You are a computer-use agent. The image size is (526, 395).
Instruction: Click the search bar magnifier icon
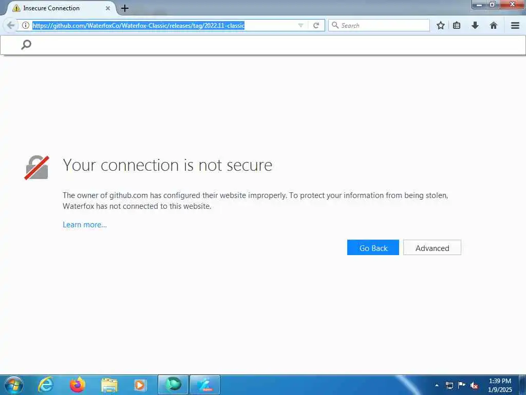(x=335, y=25)
